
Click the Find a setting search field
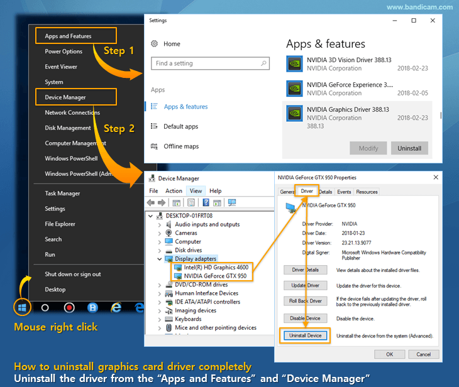[x=210, y=63]
